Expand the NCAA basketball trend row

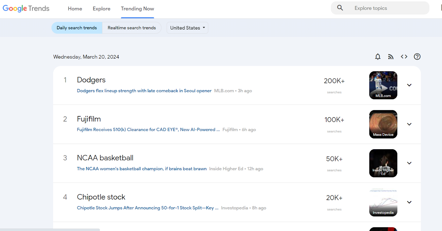(409, 163)
